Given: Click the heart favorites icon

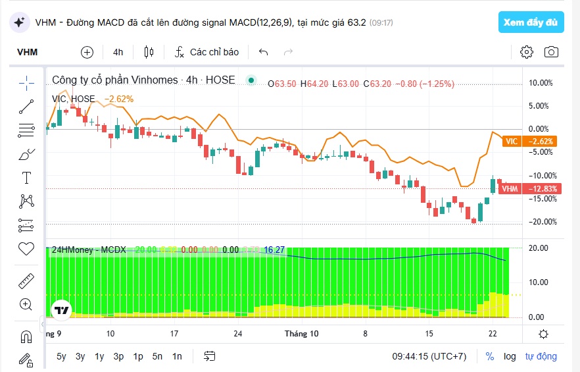Looking at the screenshot, I should (x=26, y=249).
